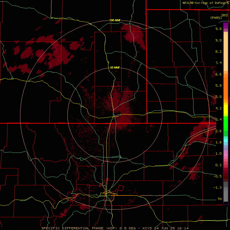Click the pink segment of the color scale
Viewport: 230px width, 230px height.
(226, 155)
